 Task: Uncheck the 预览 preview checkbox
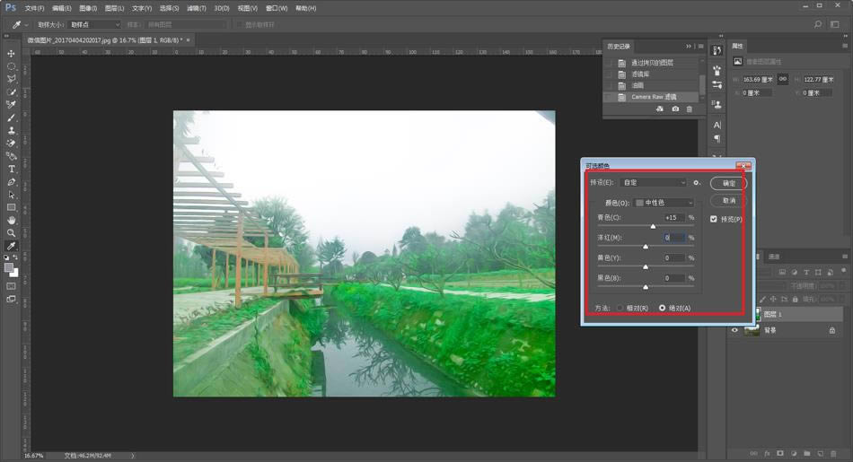pos(714,219)
